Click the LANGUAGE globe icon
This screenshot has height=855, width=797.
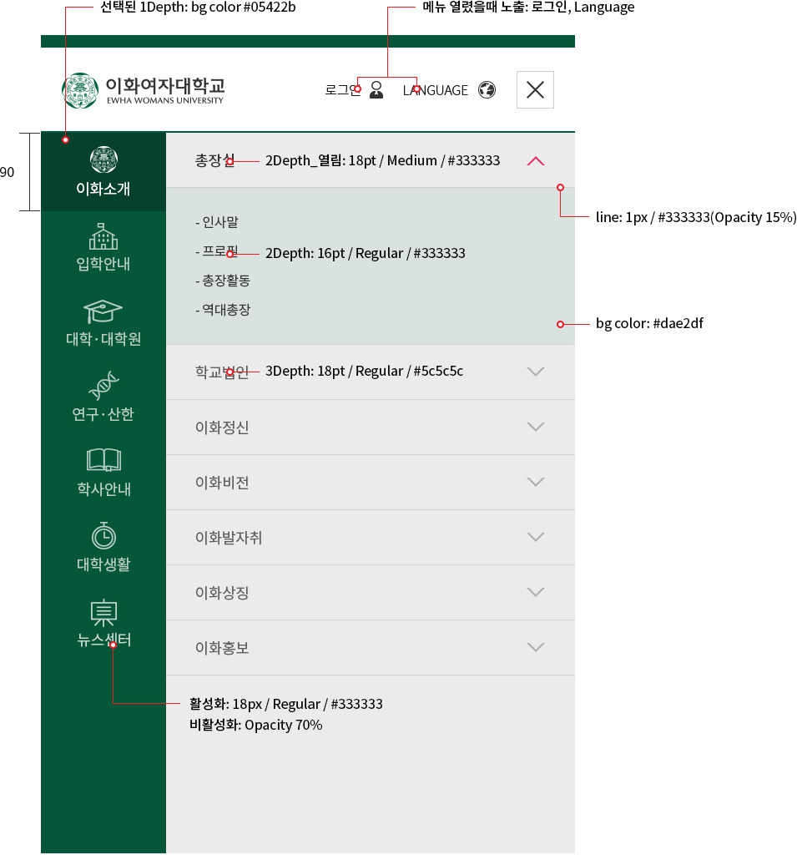(x=487, y=90)
